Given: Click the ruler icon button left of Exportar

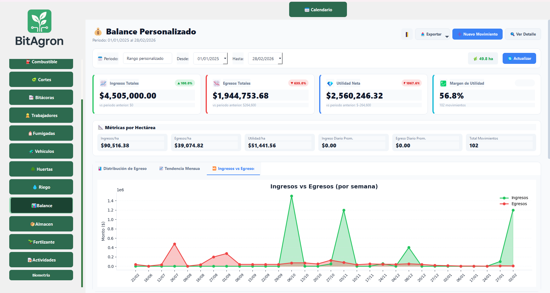Looking at the screenshot, I should (407, 34).
